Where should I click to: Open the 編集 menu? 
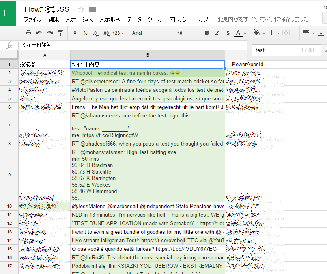[x=54, y=19]
